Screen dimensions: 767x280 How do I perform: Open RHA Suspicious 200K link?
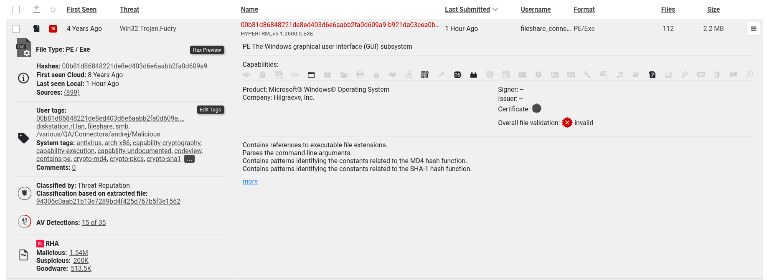81,260
